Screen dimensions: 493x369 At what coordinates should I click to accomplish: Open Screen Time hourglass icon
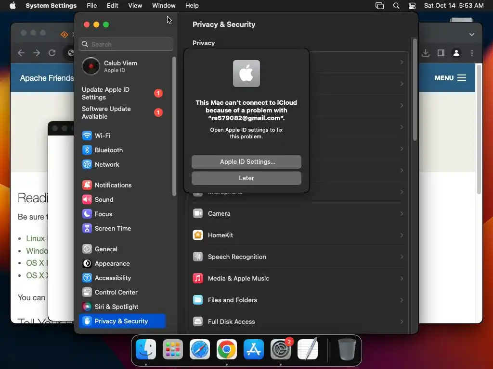click(x=87, y=228)
